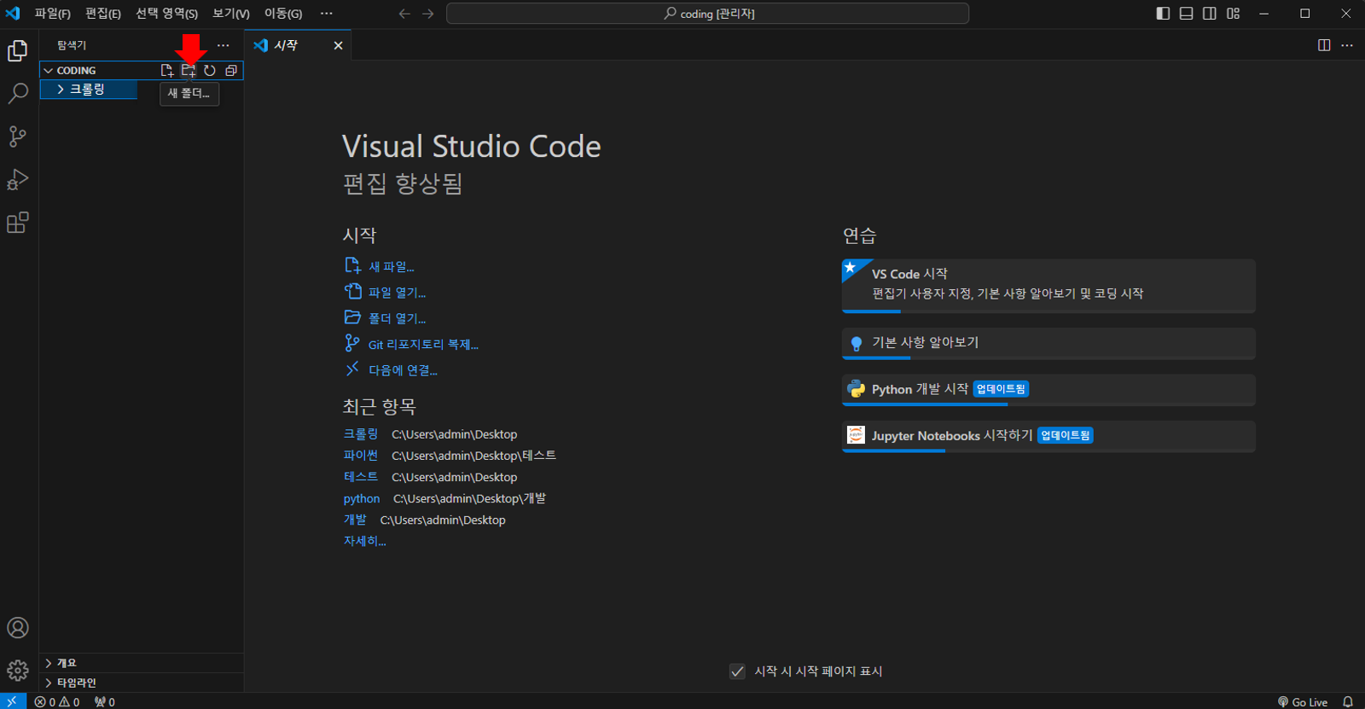The height and width of the screenshot is (709, 1365).
Task: Click the 폴더 열기... link
Action: (x=397, y=318)
